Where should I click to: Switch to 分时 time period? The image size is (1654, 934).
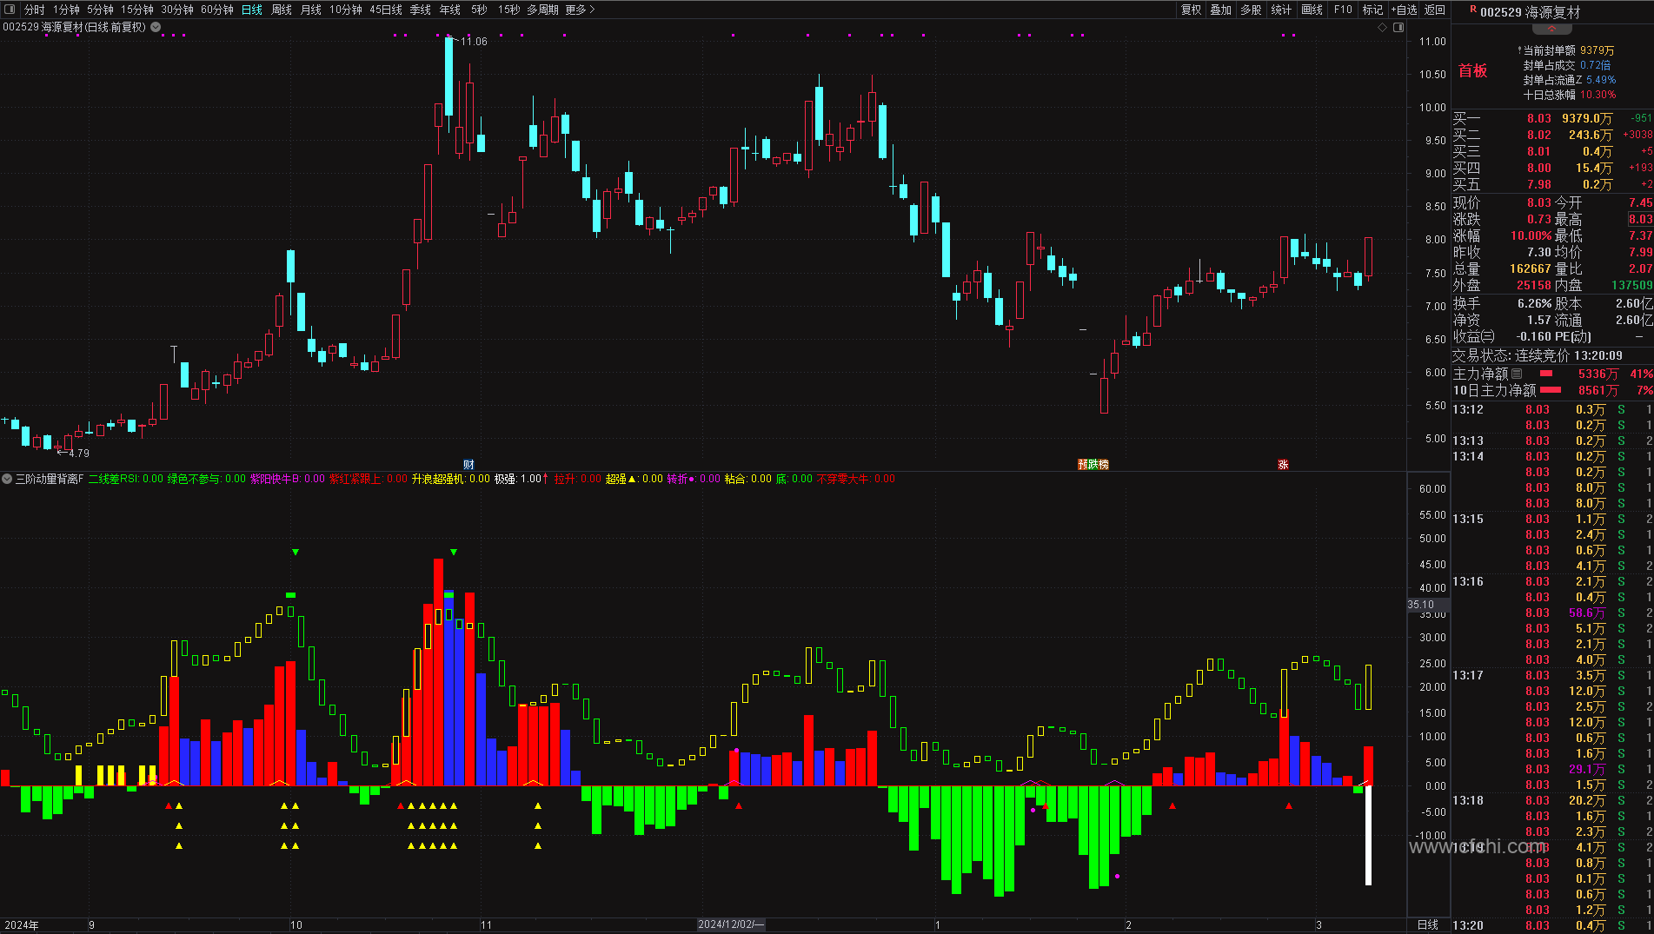34,10
